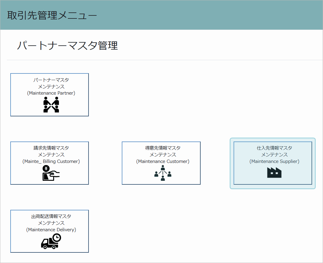This screenshot has height=263, width=323.
Task: Click the (Maintenance Customer) label
Action: 163,161
